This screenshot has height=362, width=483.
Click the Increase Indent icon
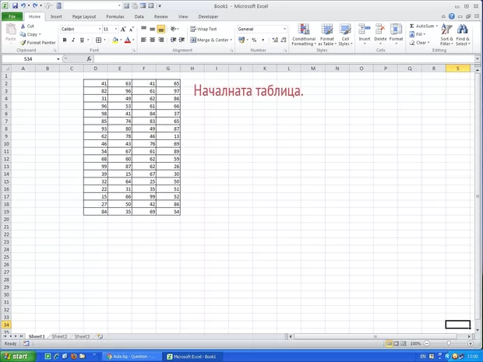tap(182, 40)
